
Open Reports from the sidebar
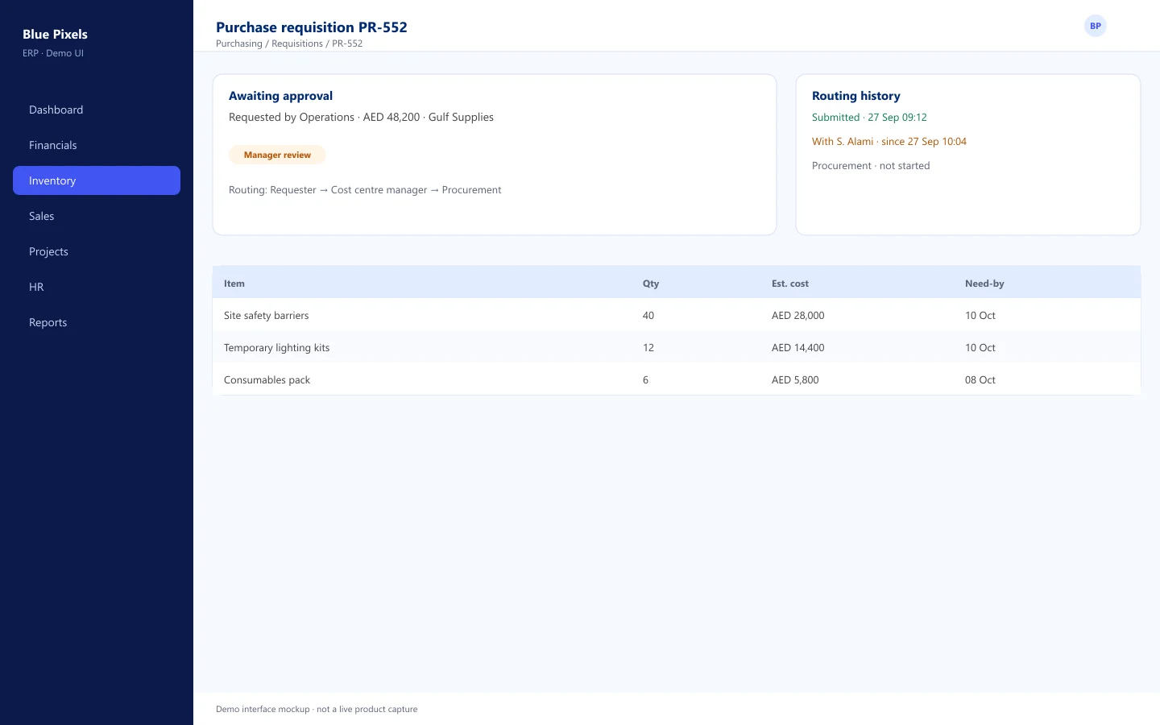tap(97, 322)
